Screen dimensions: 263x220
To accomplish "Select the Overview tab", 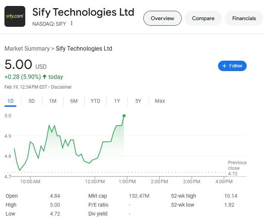I will tap(162, 18).
